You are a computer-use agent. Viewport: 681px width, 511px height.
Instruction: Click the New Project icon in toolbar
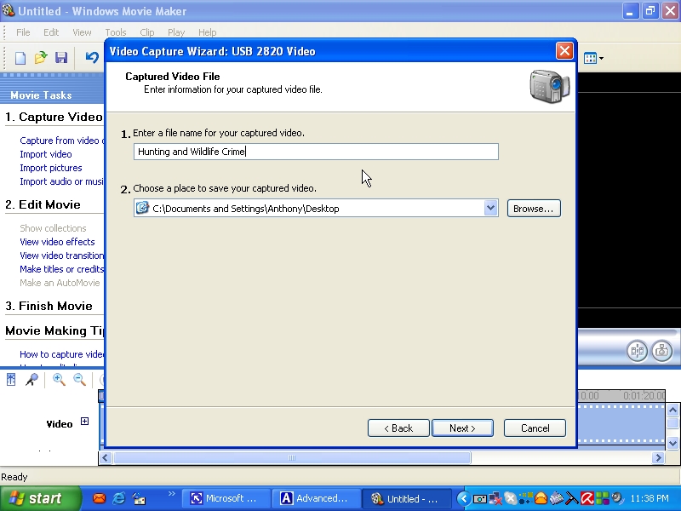[x=20, y=58]
